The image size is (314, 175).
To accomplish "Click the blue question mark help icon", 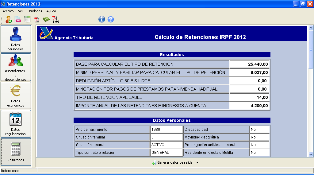I will (111, 19).
